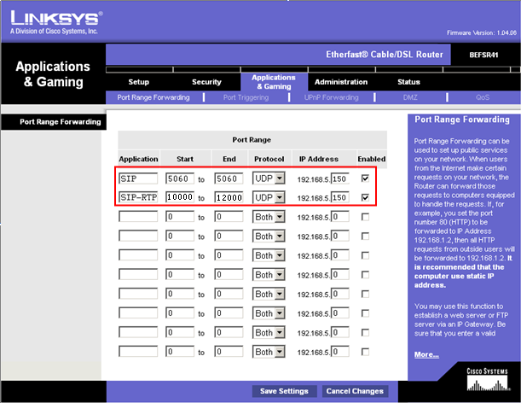Enable the last port range row

365,352
